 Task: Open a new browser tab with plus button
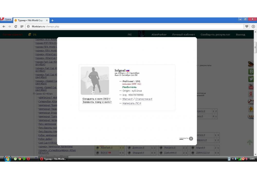[x=52, y=20]
